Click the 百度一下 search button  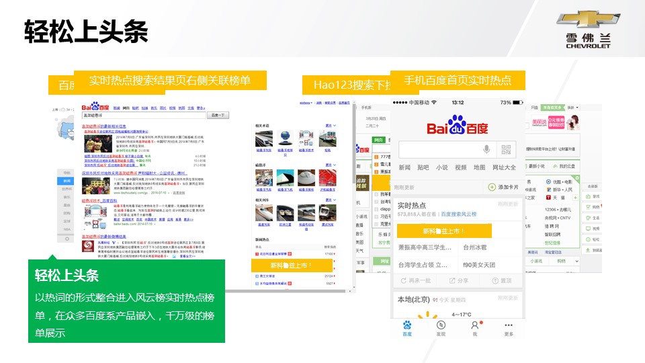(218, 115)
